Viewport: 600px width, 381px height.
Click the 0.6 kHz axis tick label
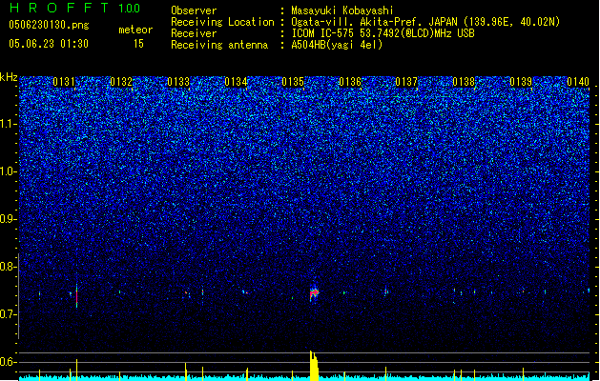(8, 362)
